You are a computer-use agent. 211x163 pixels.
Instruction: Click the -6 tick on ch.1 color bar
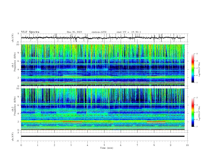point(196,75)
